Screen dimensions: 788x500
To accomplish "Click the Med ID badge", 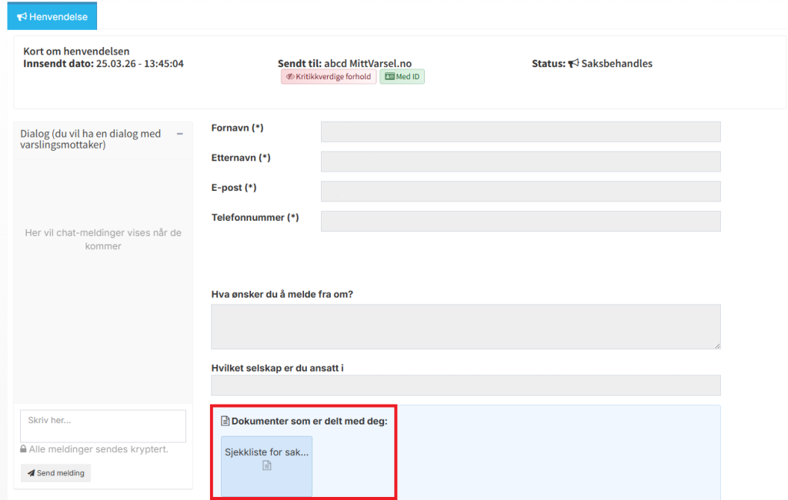I will 402,77.
